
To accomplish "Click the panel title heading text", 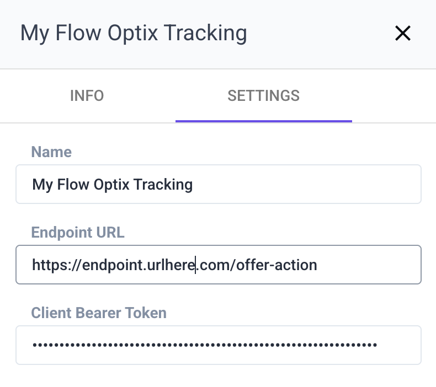I will coord(134,33).
